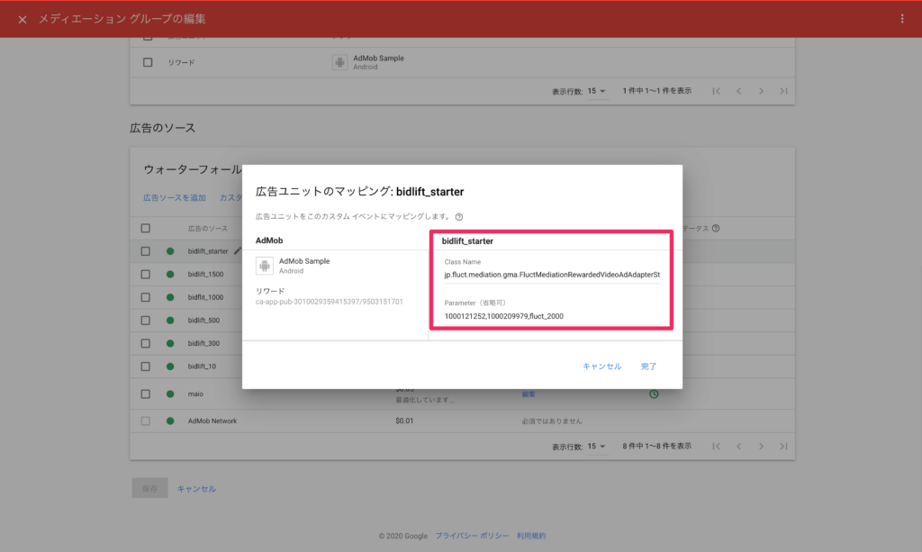Click the 編集 link in the maio row
The width and height of the screenshot is (922, 552).
(529, 394)
